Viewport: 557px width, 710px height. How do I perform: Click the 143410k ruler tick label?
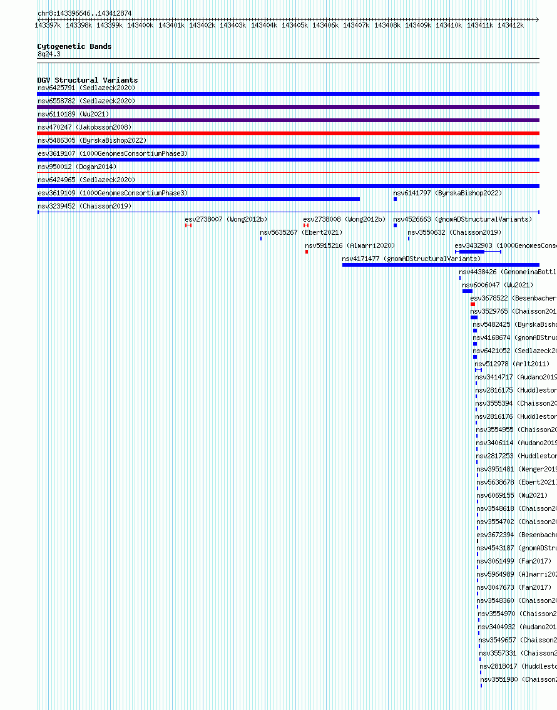point(448,25)
